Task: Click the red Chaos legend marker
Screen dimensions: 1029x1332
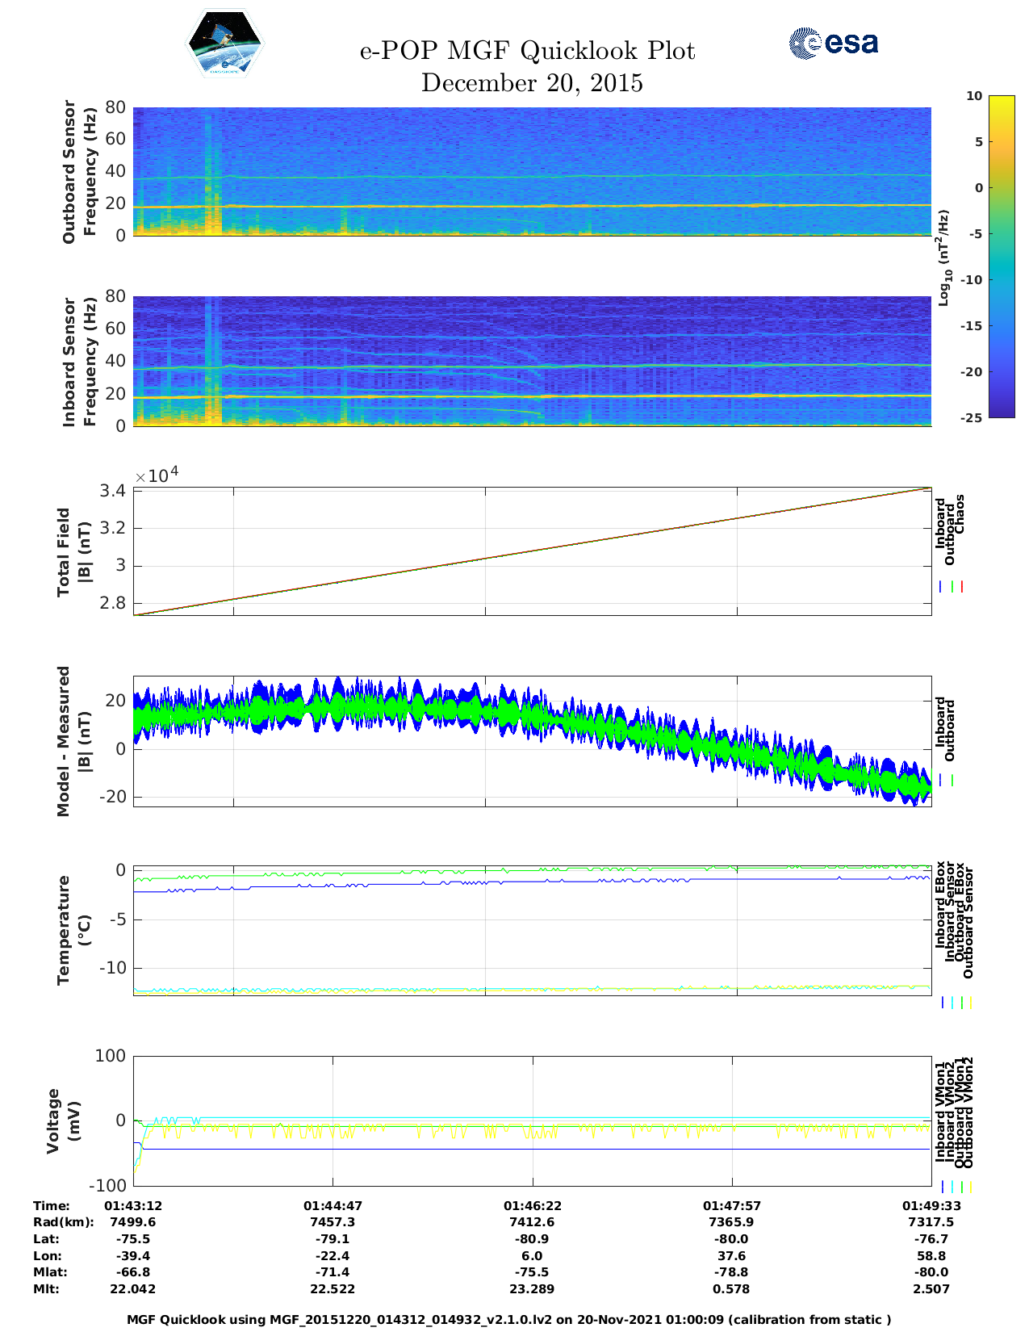Action: tap(962, 587)
